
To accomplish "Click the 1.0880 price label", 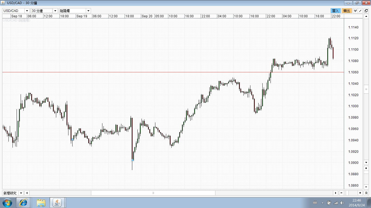I will click(353, 174).
